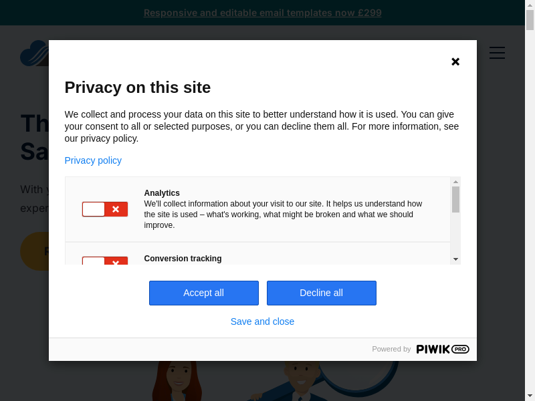This screenshot has height=401, width=535.
Task: Click the consent list scroll-down arrow
Action: click(455, 259)
